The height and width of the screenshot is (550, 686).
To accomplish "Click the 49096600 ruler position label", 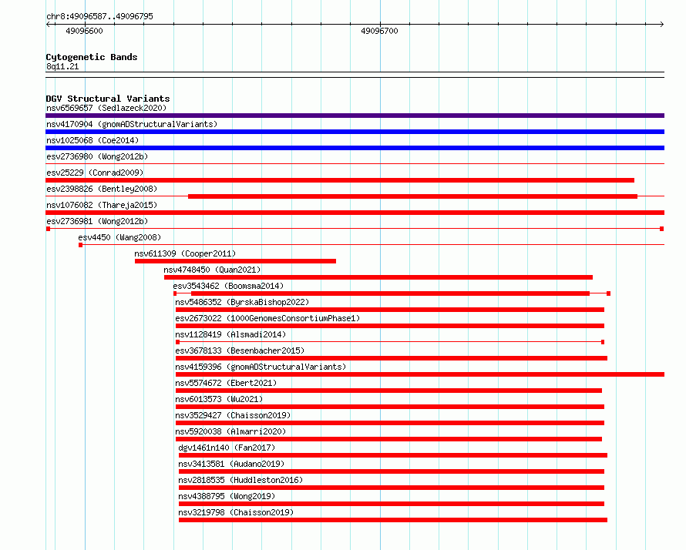I will [x=85, y=31].
